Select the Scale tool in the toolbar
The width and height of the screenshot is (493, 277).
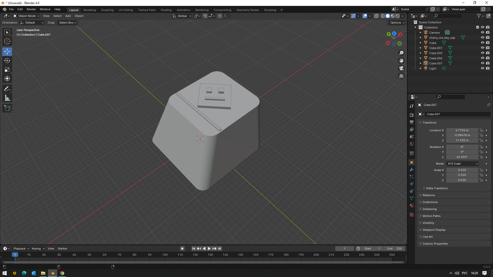[x=7, y=70]
